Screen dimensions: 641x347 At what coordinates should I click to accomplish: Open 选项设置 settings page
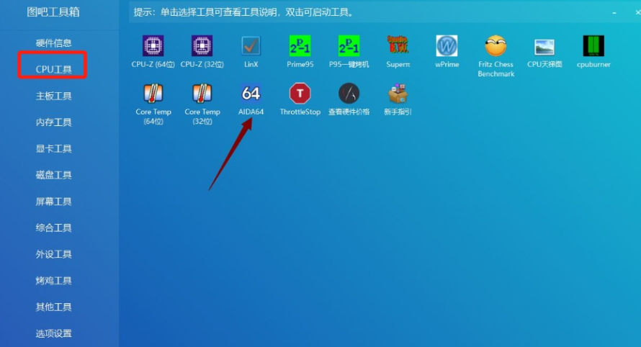[53, 333]
